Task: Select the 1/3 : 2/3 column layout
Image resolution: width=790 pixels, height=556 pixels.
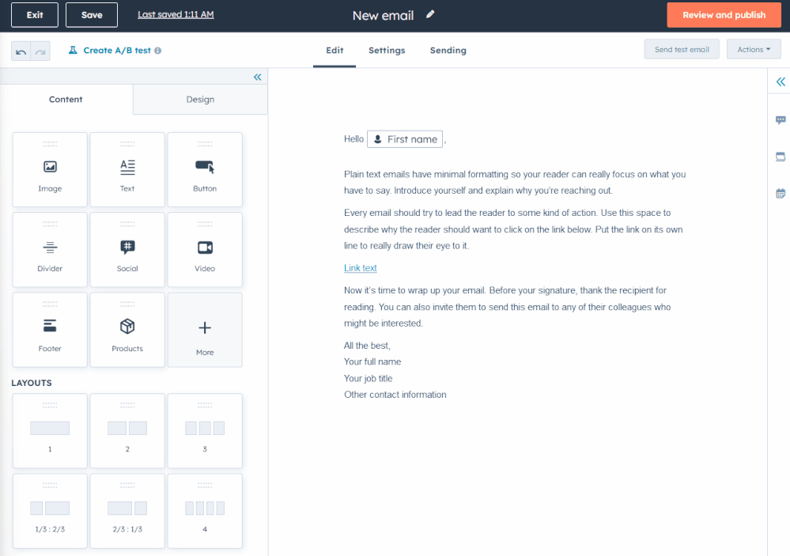Action: 50,511
